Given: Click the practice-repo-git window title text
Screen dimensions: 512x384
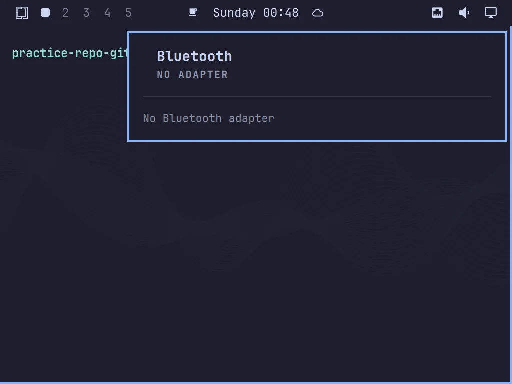Looking at the screenshot, I should [x=69, y=53].
